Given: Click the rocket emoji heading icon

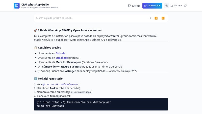Looking at the screenshot, I should point(36,30).
